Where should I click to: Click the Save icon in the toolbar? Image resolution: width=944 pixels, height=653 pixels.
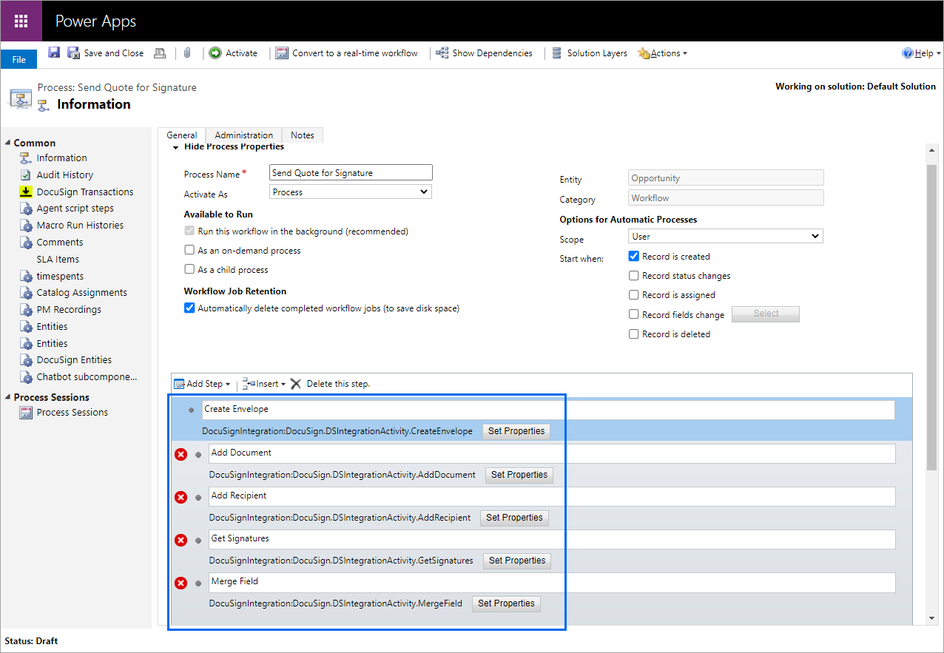click(x=53, y=53)
